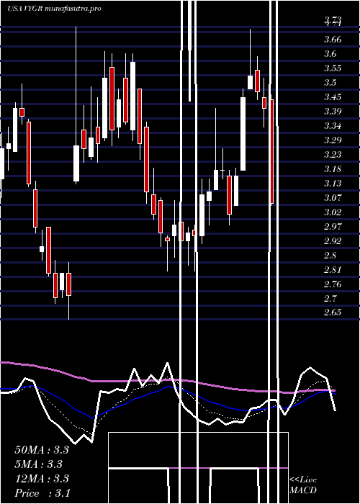Click the 3.66 price axis label
The width and height of the screenshot is (360, 504).
tap(333, 40)
